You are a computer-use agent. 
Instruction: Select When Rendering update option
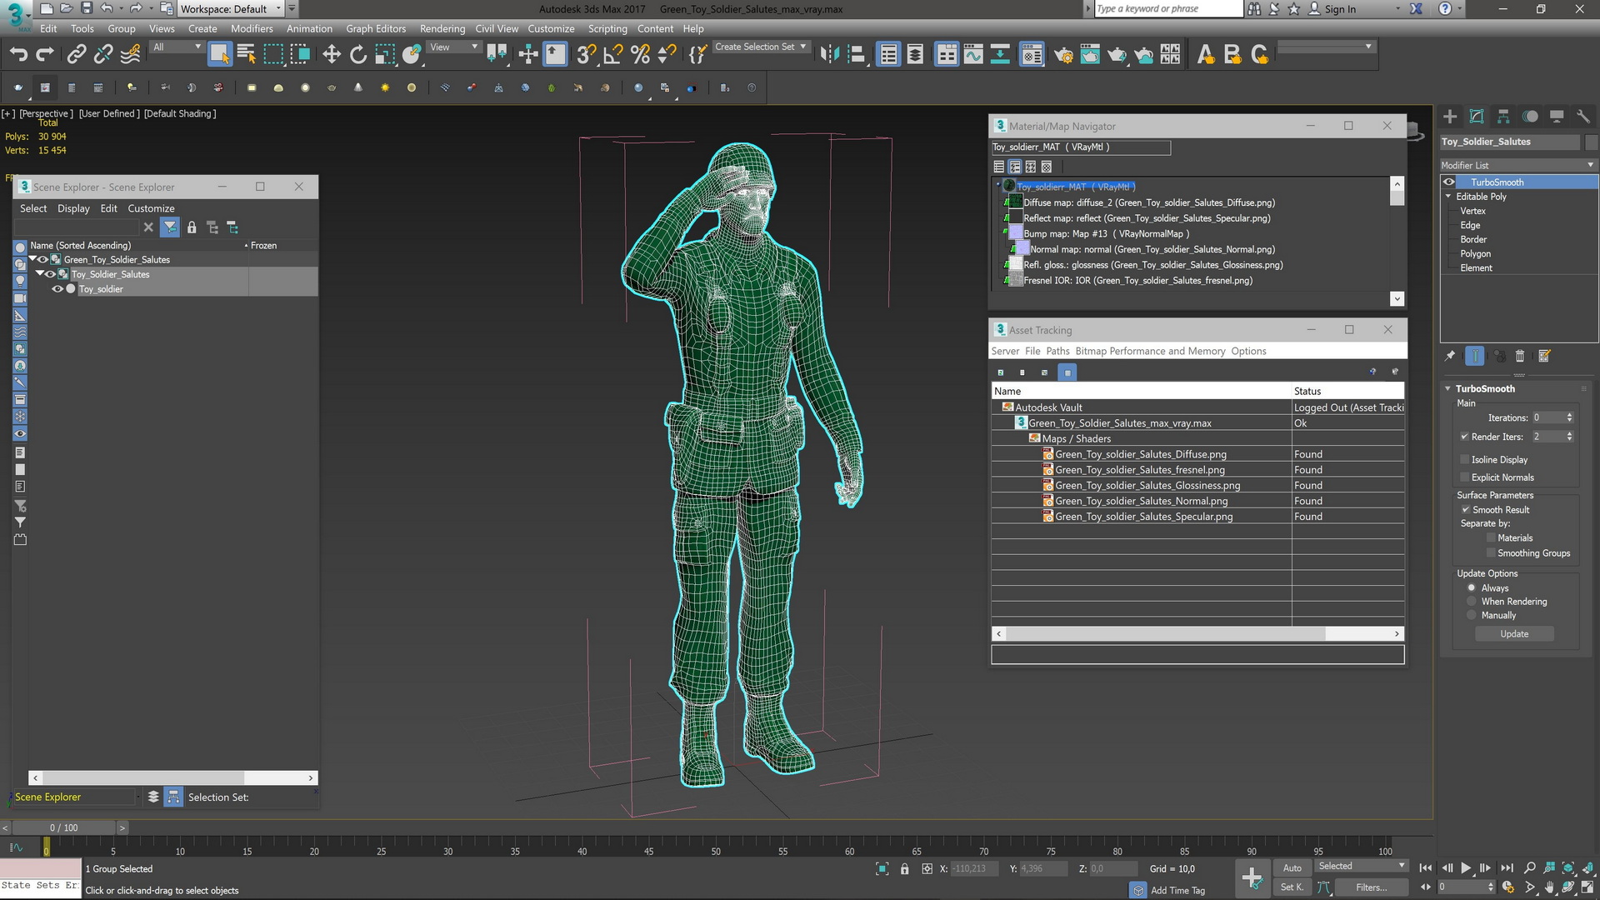coord(1472,602)
